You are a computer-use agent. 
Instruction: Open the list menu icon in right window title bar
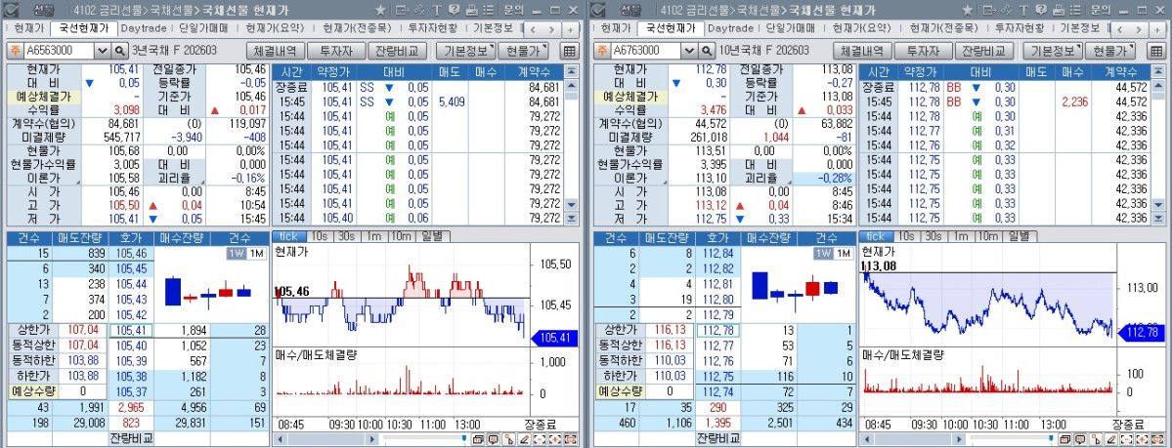click(1075, 11)
